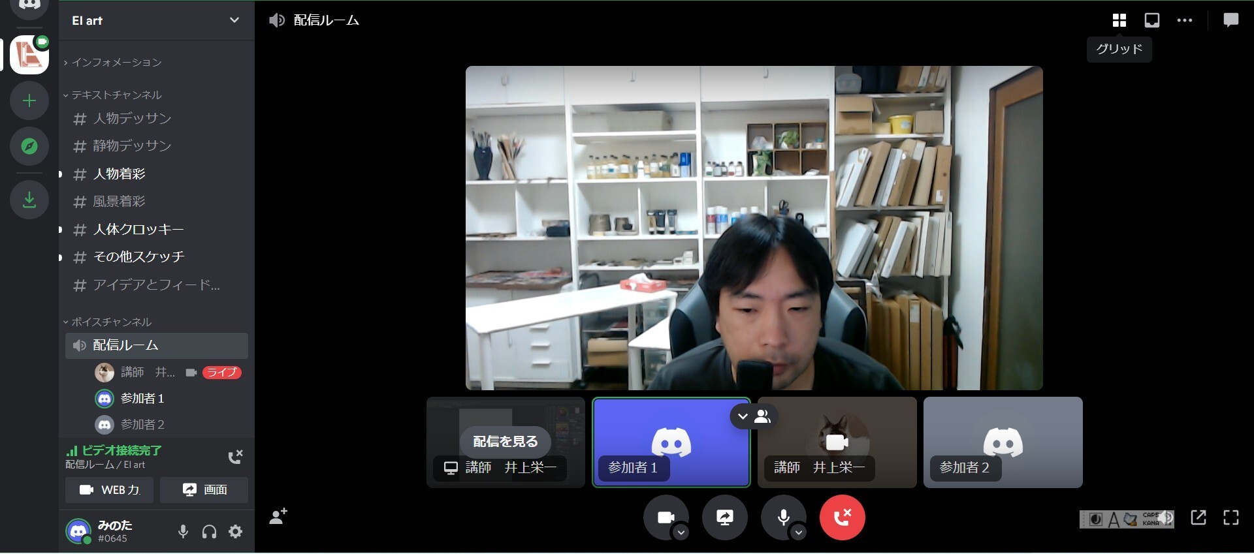Click the 配信を見る button
1254x554 pixels.
point(505,442)
